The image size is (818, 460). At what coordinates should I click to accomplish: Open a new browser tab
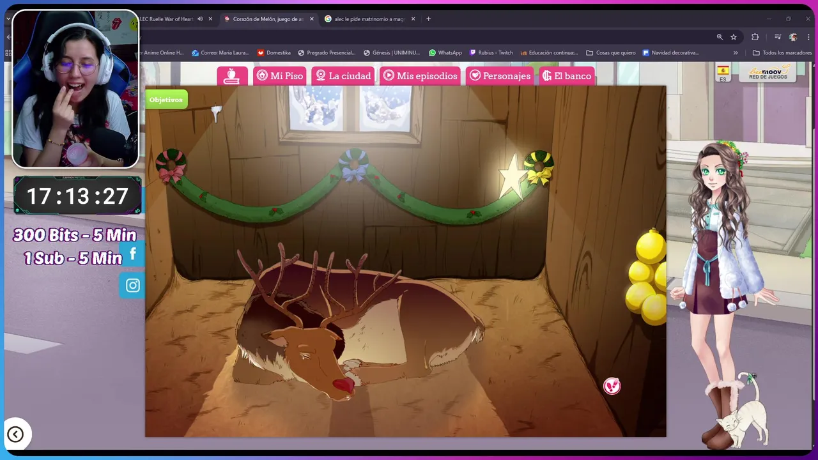click(428, 19)
